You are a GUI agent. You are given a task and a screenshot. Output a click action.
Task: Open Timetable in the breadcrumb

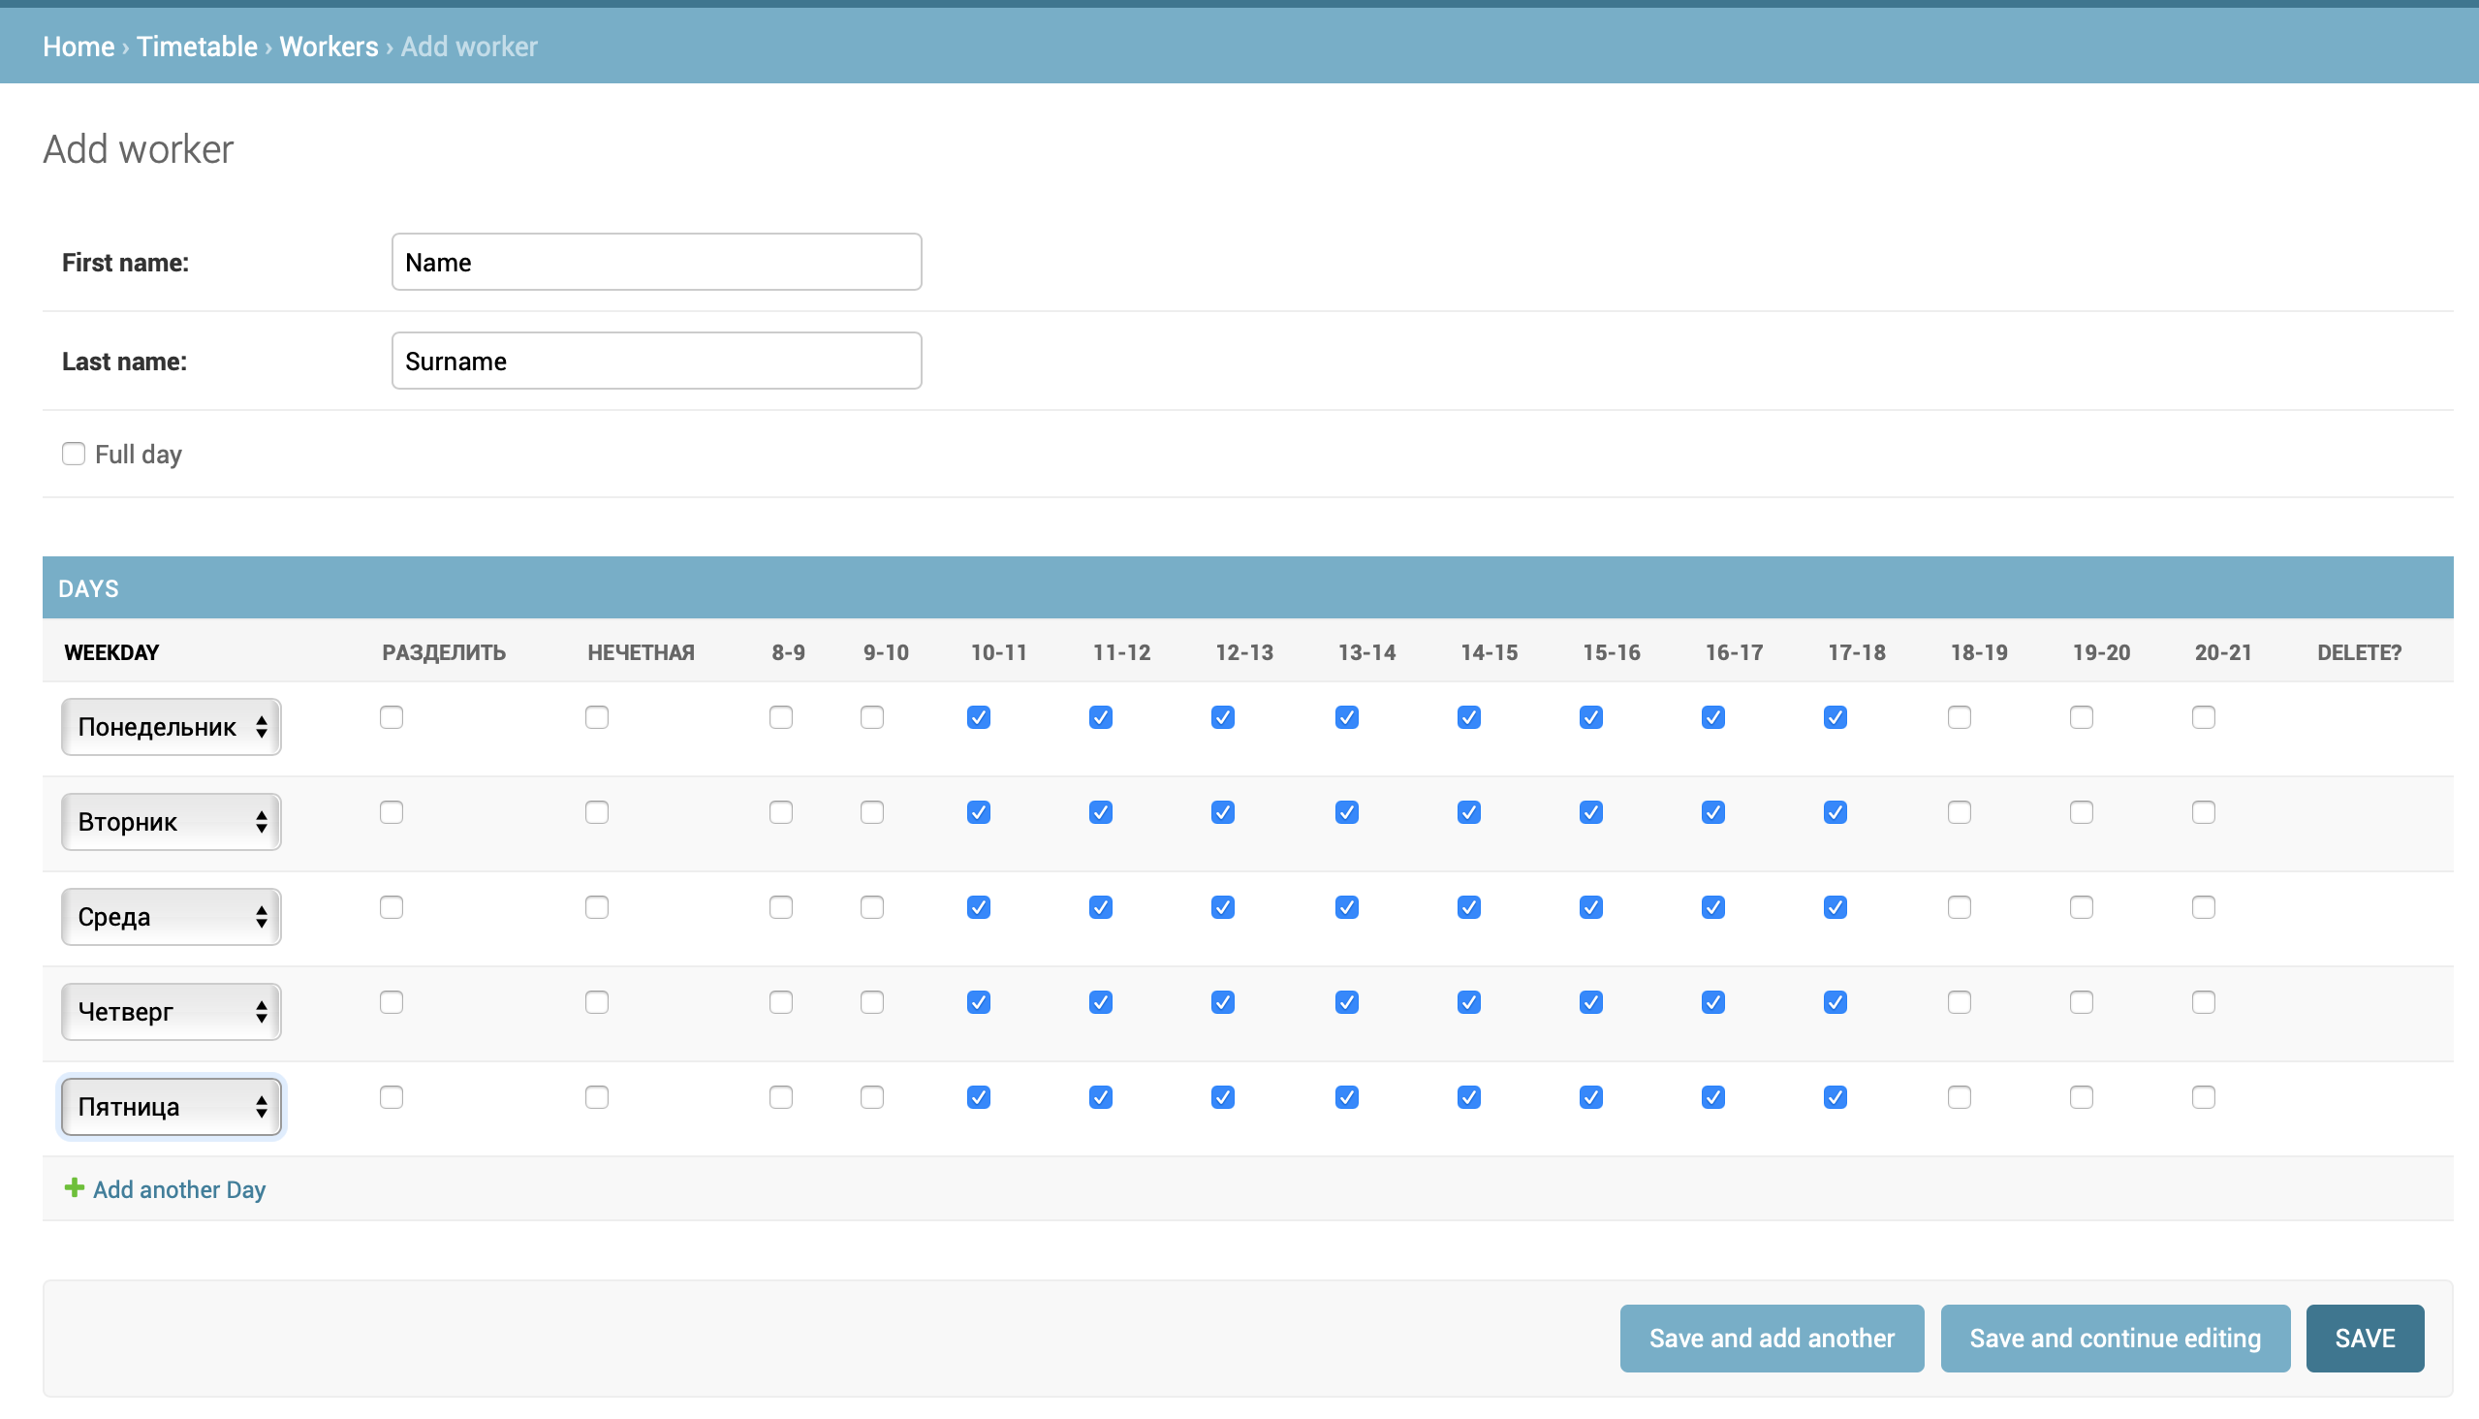[x=197, y=46]
